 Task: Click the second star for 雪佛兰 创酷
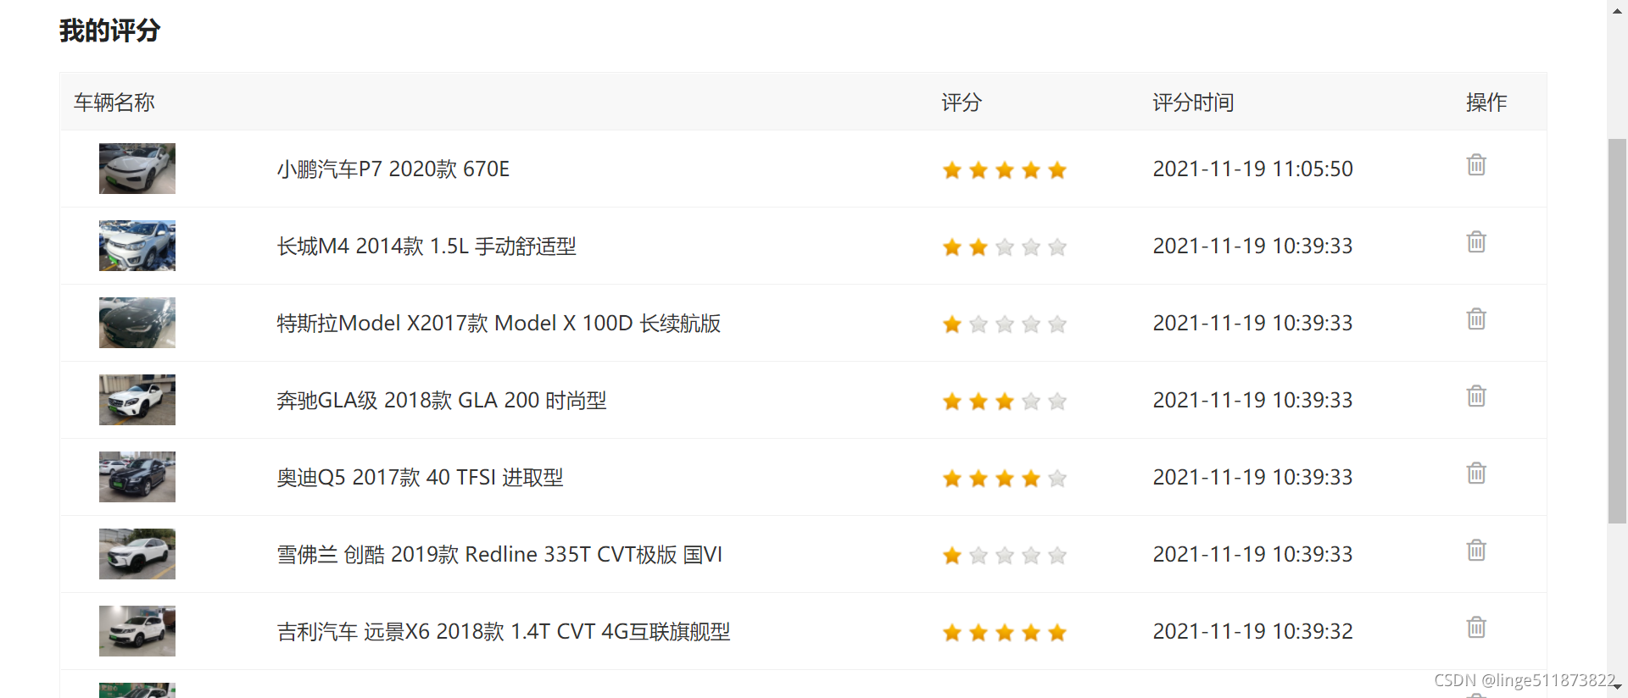coord(978,556)
